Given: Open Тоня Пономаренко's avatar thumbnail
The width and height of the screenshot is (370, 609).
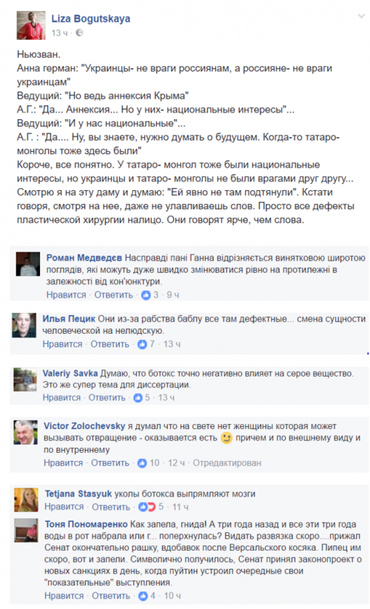Looking at the screenshot, I should (x=26, y=530).
